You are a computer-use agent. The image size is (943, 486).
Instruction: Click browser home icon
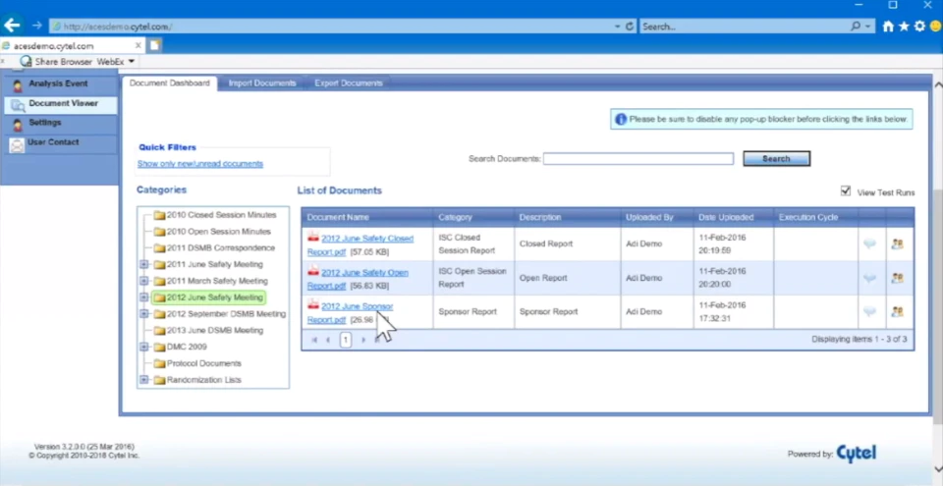888,27
